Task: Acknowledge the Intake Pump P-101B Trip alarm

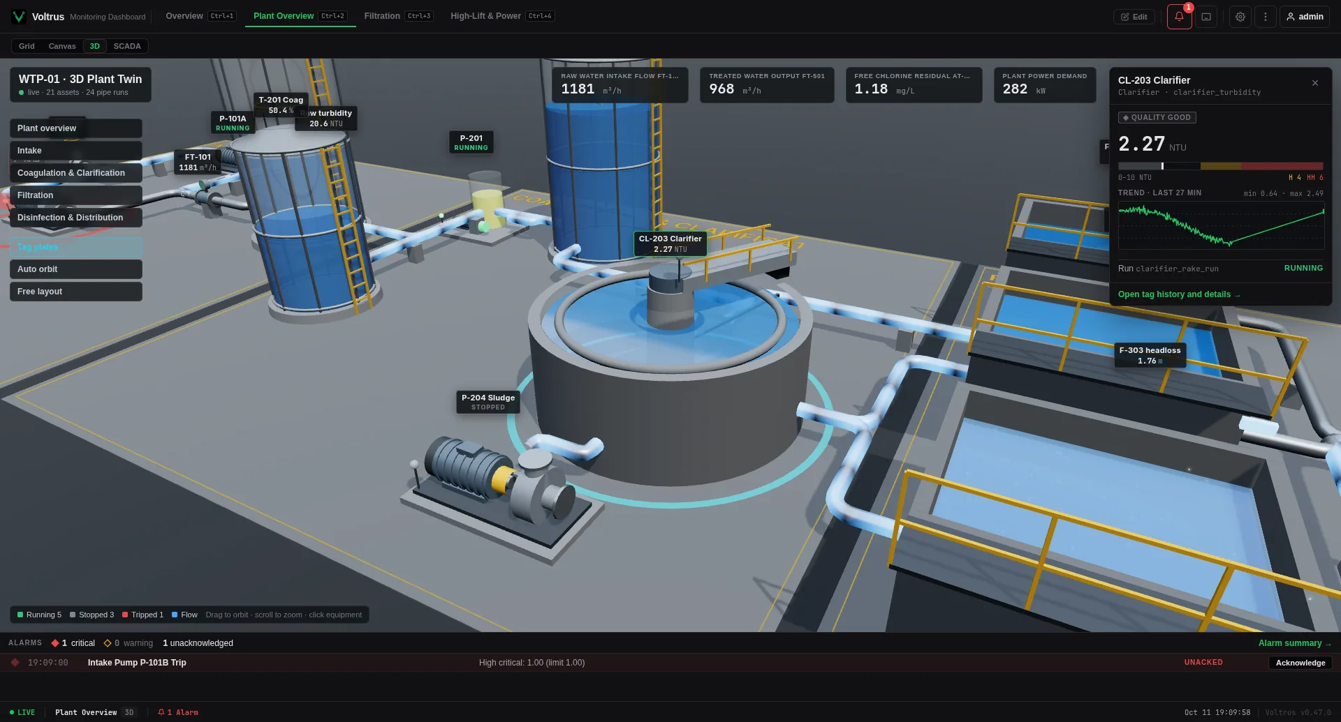Action: [1300, 663]
